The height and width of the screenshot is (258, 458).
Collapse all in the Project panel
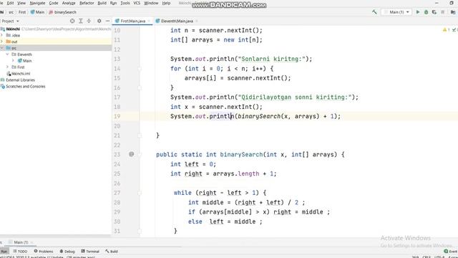(89, 21)
